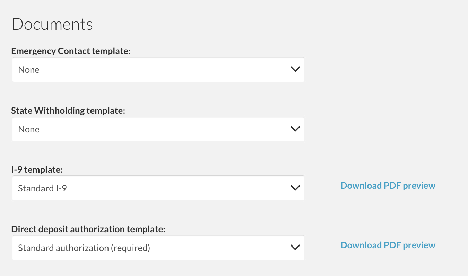Click the "State Withholding template:" label
The width and height of the screenshot is (468, 276).
(68, 111)
